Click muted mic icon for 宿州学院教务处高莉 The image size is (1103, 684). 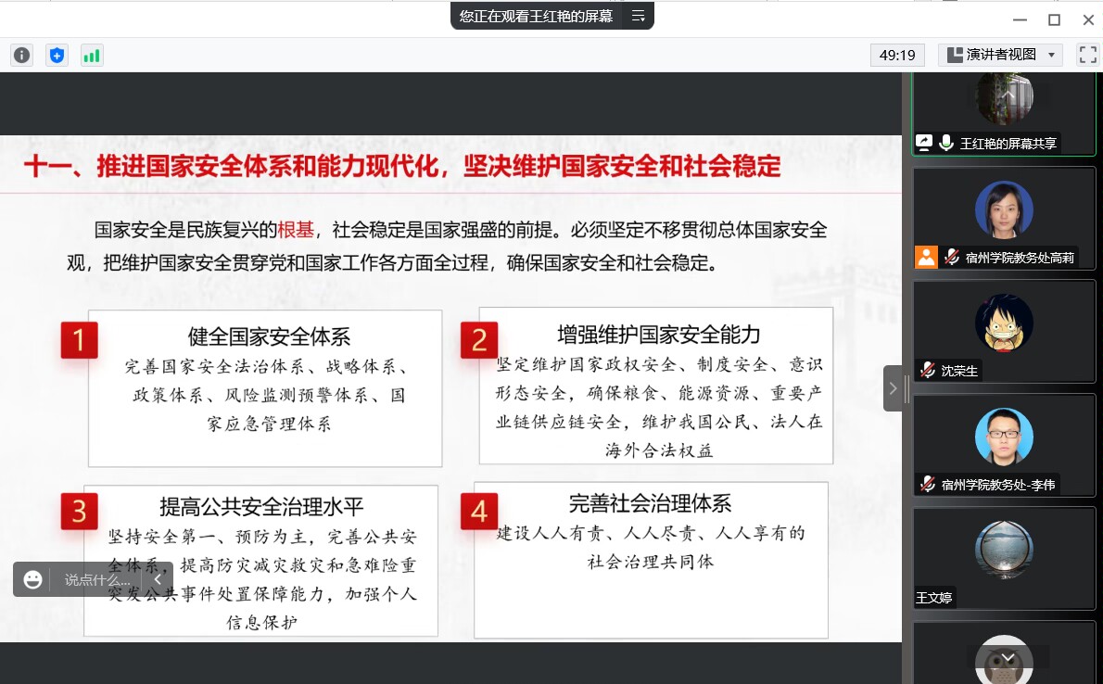[951, 257]
